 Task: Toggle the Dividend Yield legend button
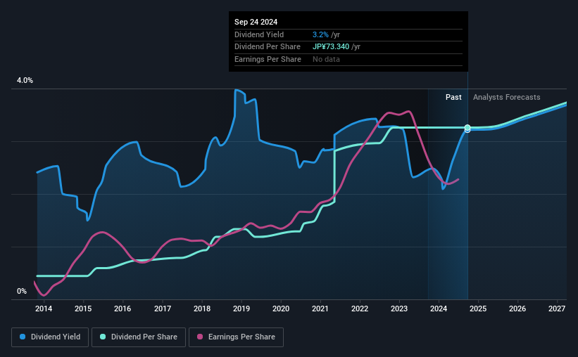point(50,337)
